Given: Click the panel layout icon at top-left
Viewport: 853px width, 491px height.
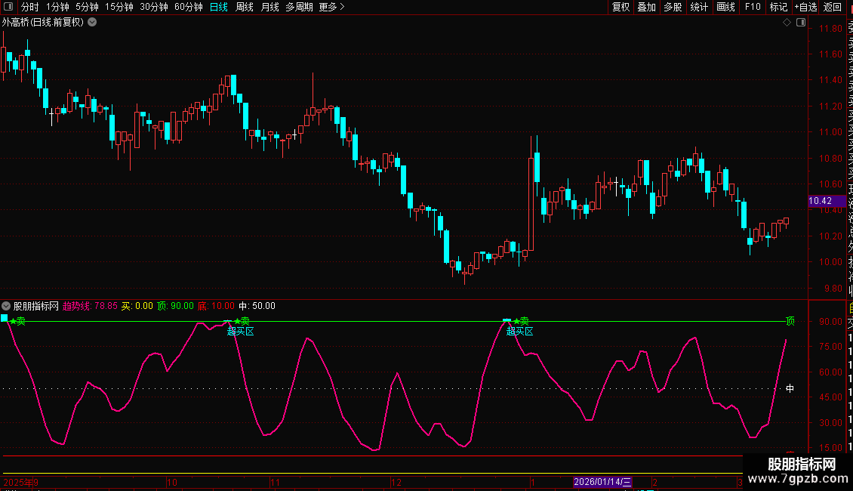Looking at the screenshot, I should [x=8, y=7].
